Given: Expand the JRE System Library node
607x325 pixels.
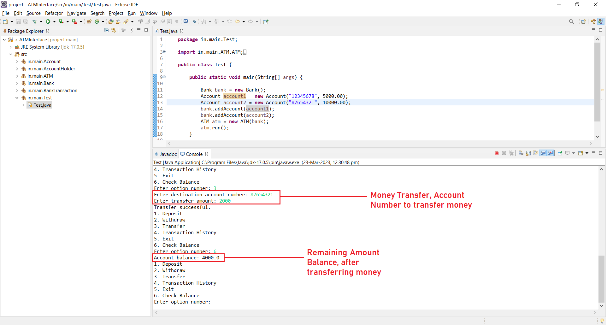Looking at the screenshot, I should pos(11,47).
